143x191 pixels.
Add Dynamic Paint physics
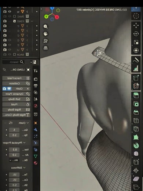click(16, 94)
